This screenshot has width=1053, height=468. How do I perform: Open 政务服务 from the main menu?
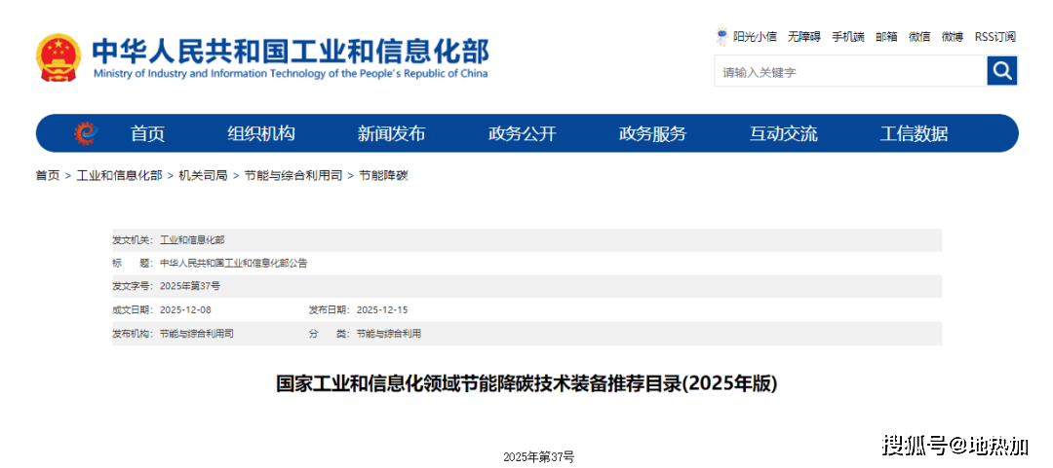[652, 134]
